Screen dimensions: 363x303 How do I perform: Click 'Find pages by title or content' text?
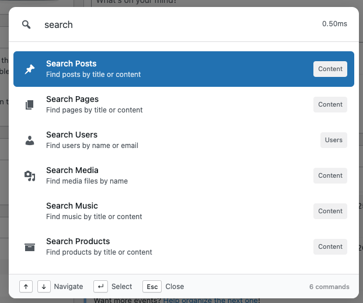(x=94, y=110)
